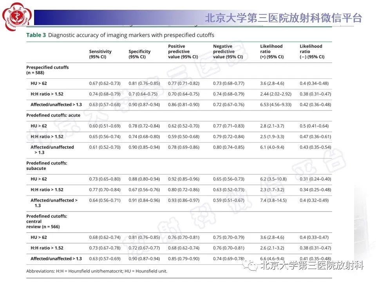Click the value '0.85 (0.79–0.90)'
The width and height of the screenshot is (376, 282).
tap(184, 258)
